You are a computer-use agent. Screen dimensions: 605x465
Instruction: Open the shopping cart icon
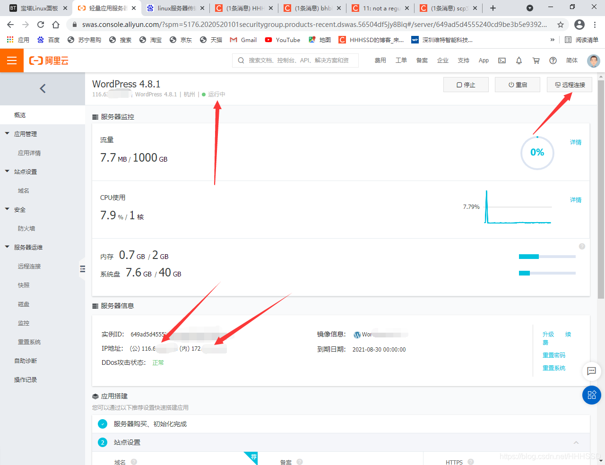[536, 60]
